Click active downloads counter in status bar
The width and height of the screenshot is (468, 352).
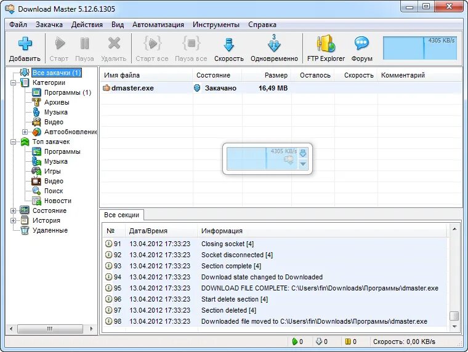coord(297,342)
